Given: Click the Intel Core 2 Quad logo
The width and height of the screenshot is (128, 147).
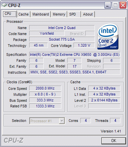Looking at the screenshot, I should (108, 36).
